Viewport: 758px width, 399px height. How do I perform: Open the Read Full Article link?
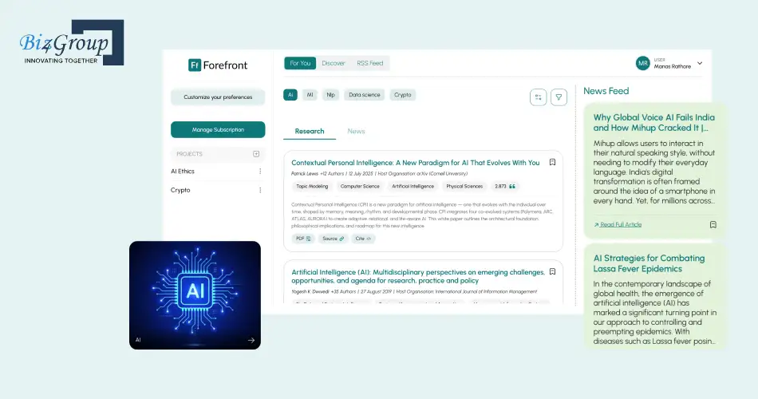(620, 225)
